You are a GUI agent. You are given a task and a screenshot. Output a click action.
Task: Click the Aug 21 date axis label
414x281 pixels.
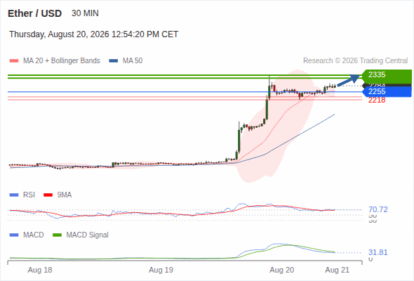pos(338,270)
